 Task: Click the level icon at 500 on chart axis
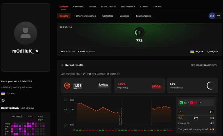[65, 125]
